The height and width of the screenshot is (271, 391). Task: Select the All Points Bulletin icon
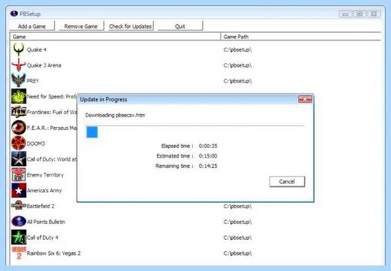click(19, 221)
